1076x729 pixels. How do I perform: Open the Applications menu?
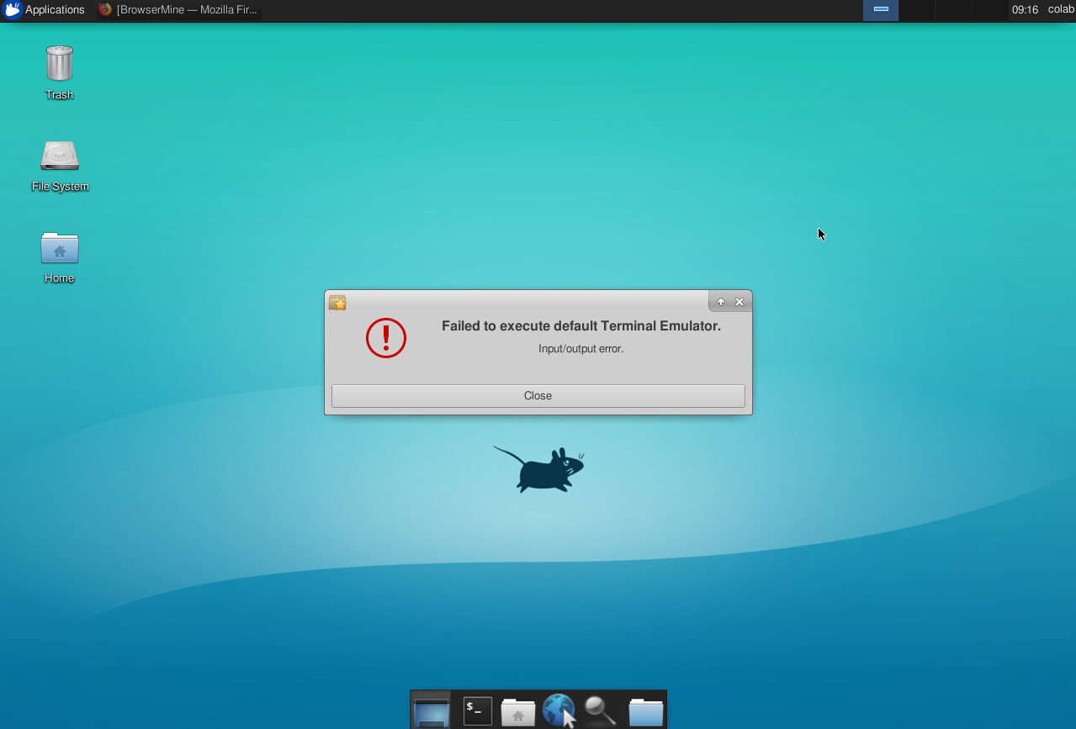tap(44, 10)
